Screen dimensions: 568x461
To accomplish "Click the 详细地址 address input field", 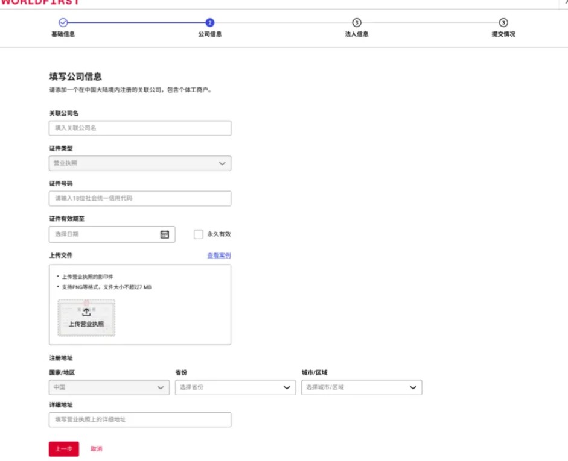I will point(139,419).
